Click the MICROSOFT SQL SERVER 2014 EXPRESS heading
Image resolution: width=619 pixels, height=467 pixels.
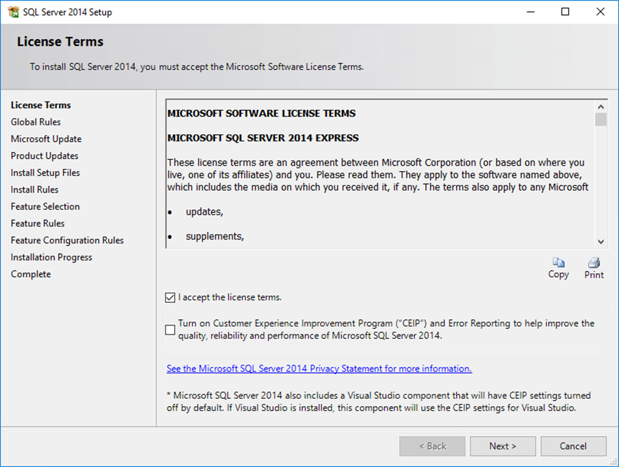263,138
